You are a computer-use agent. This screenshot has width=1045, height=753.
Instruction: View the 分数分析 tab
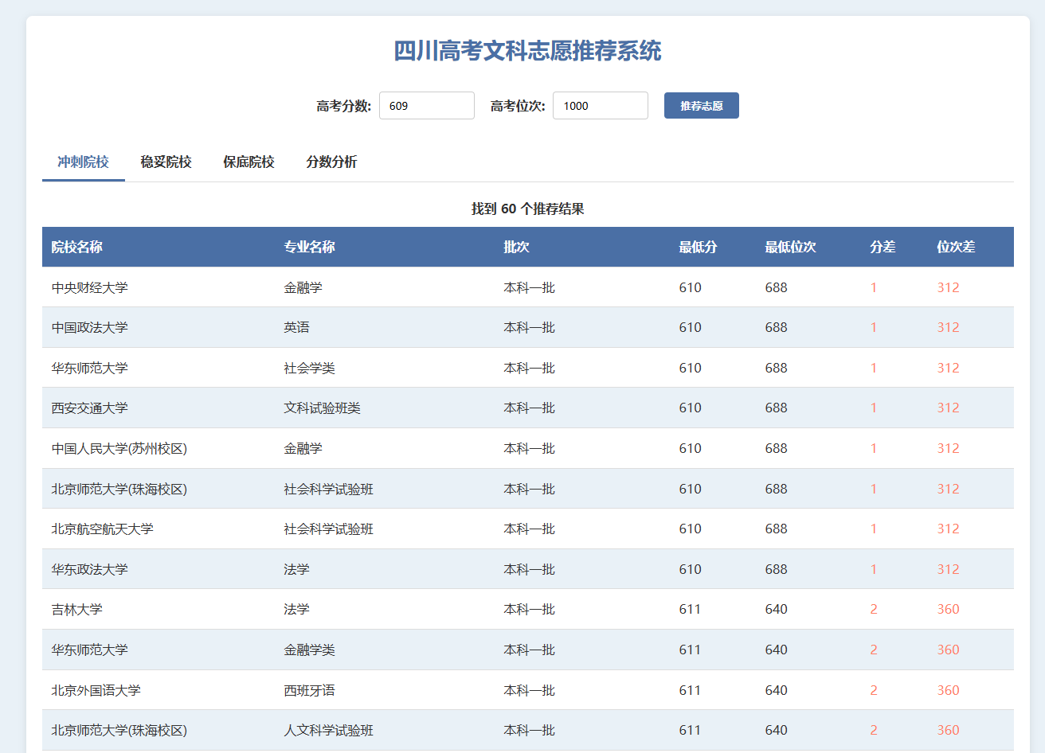[x=332, y=162]
